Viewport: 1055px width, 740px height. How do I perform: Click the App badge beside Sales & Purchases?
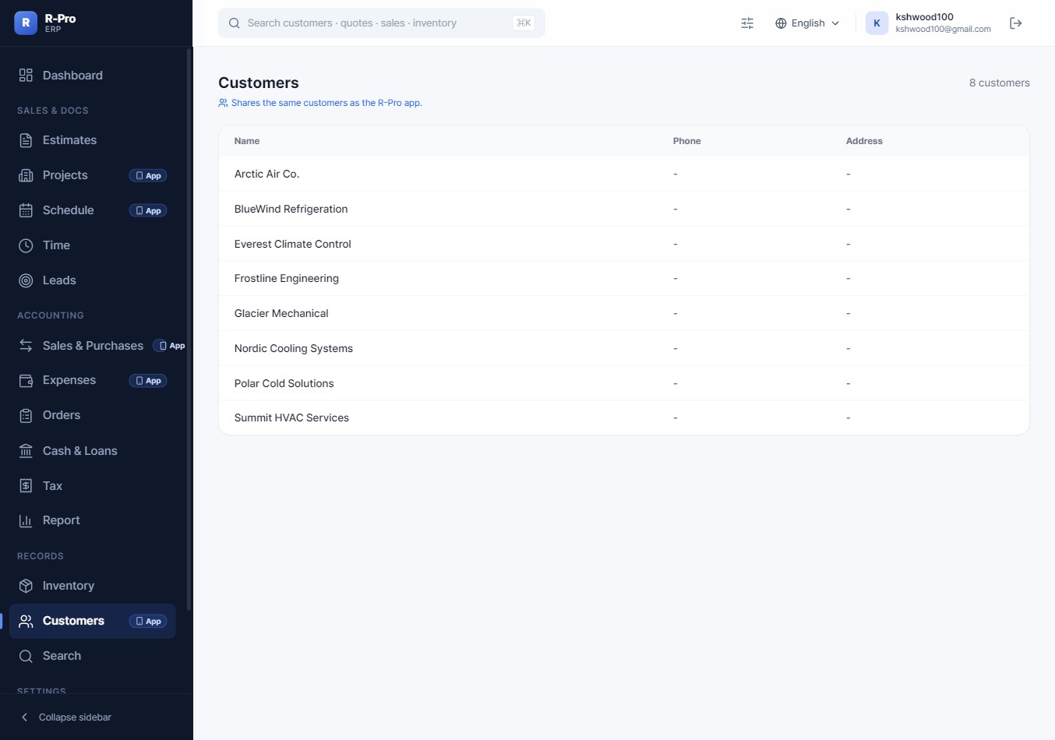pos(171,346)
